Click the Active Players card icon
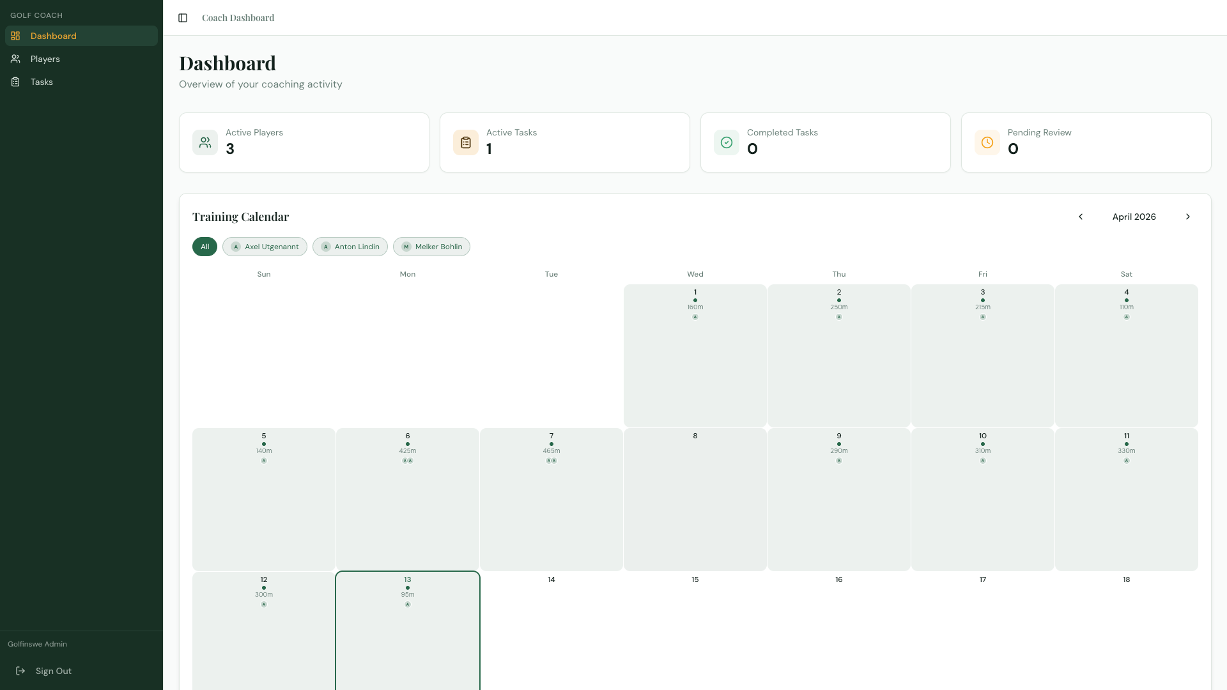 (205, 142)
